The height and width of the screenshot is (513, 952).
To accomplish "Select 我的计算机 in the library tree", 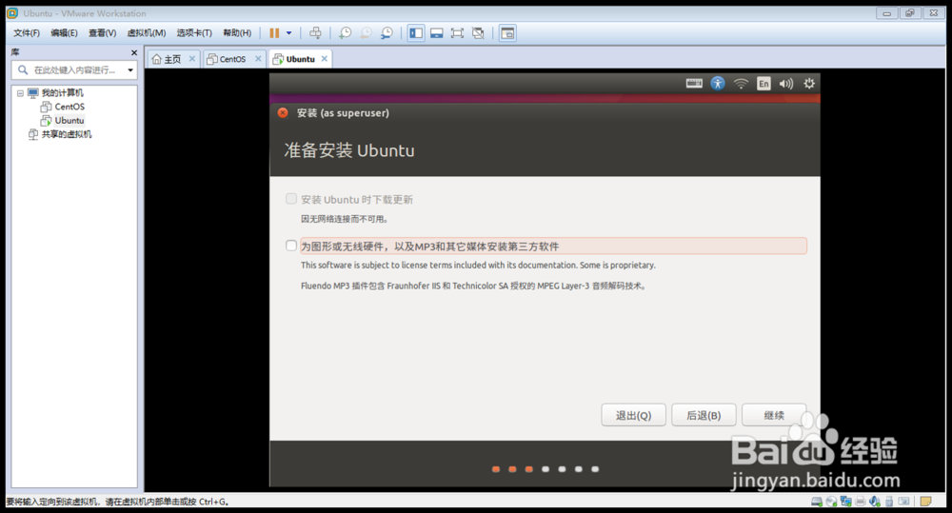I will point(63,93).
